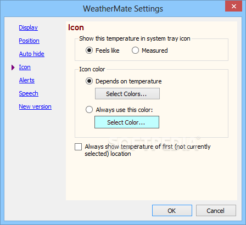Open the Speech settings link

pos(29,93)
